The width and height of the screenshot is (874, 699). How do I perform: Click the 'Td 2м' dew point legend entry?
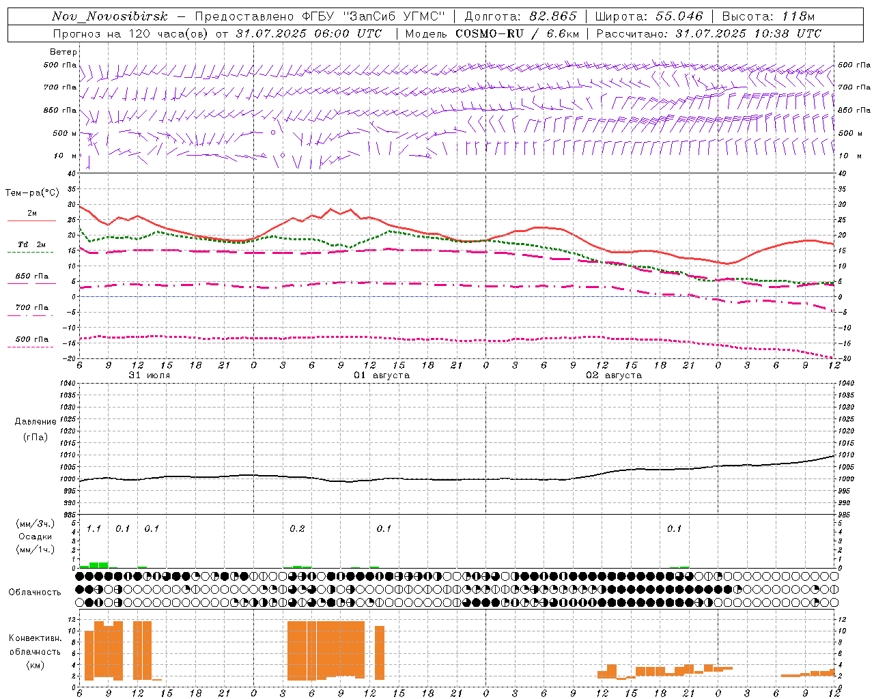point(31,244)
